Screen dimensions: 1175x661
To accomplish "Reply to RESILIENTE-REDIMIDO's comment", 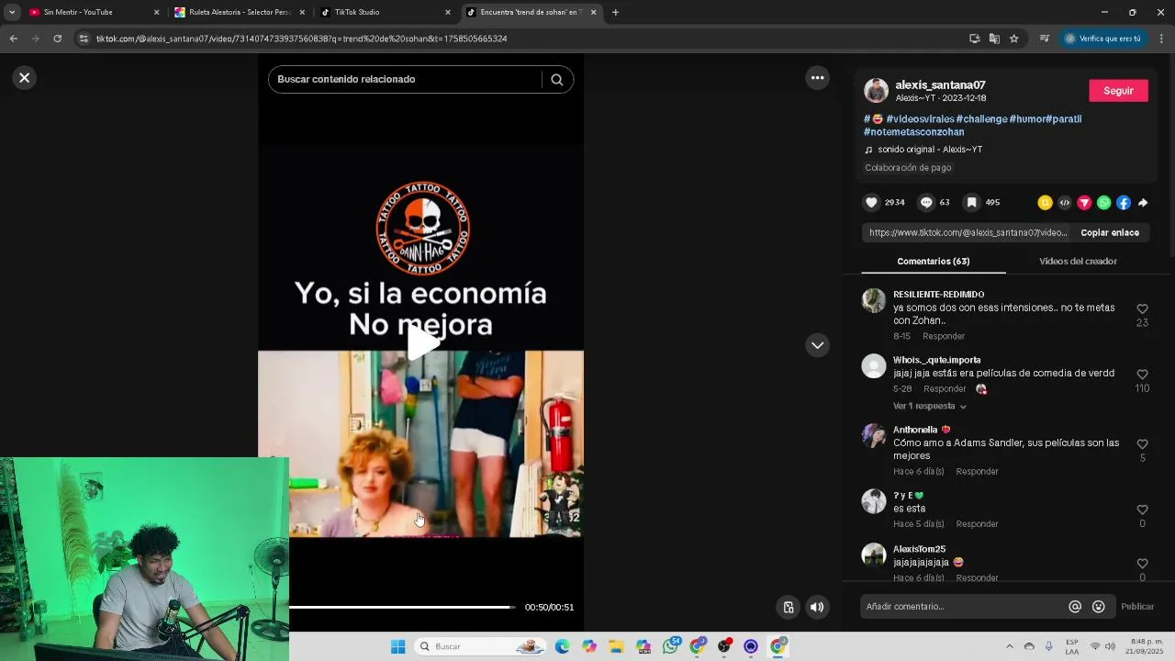I will click(x=944, y=336).
